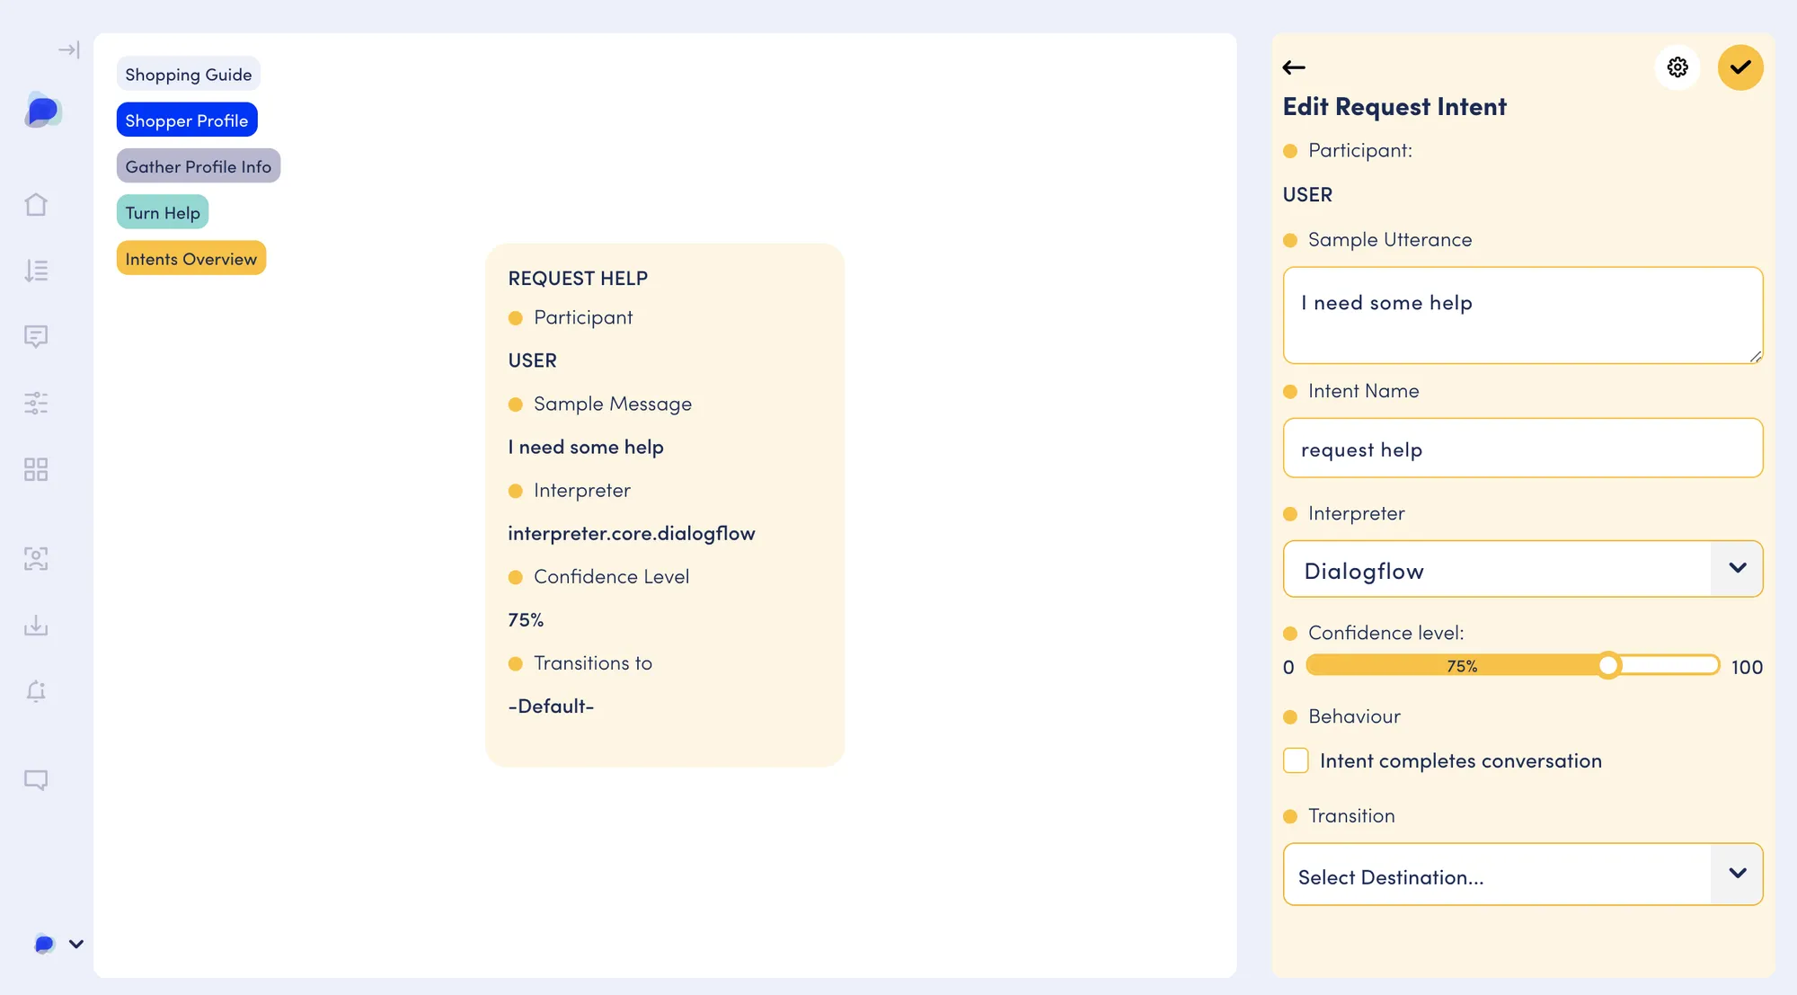Screen dimensions: 1797x995
Task: Select the Intents Overview breadcrumb
Action: pyautogui.click(x=191, y=259)
